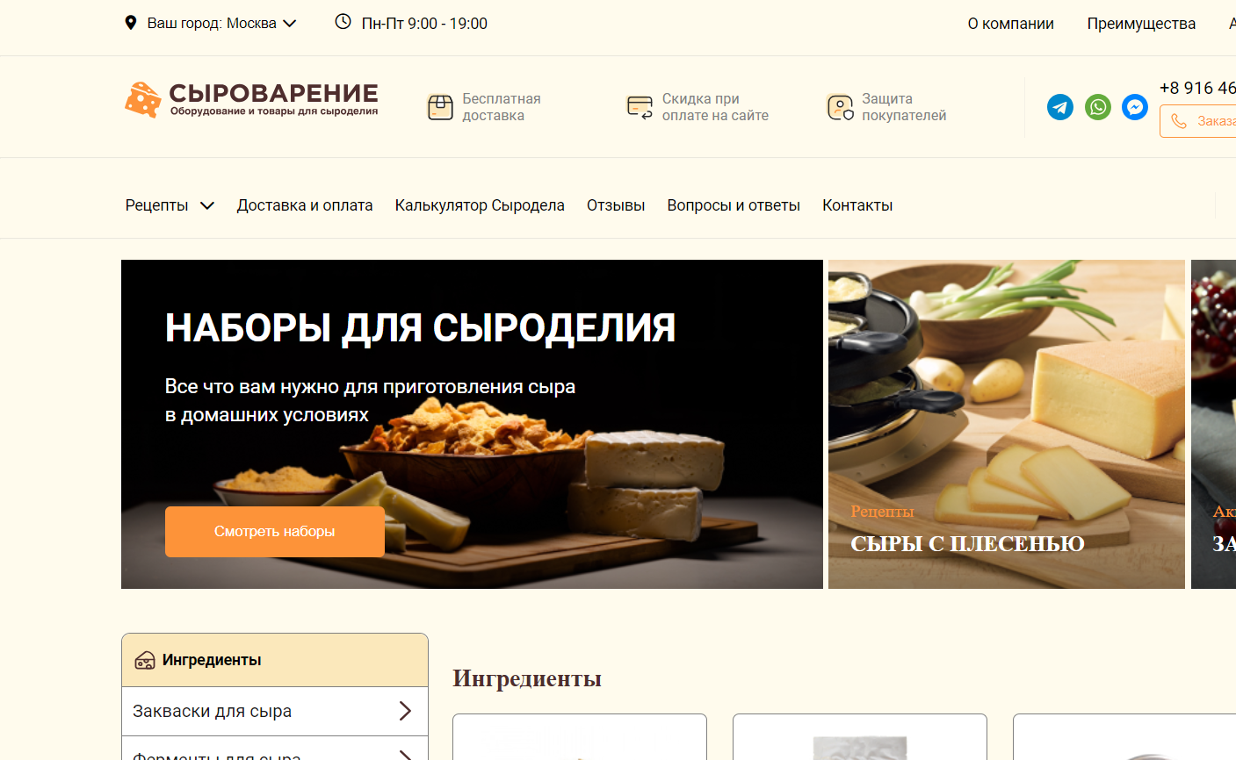1236x760 pixels.
Task: Open the Telegram messenger icon
Action: [1060, 107]
